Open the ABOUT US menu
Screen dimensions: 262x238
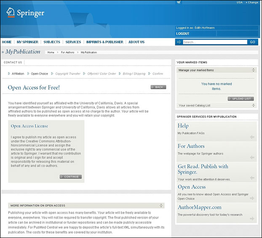(136, 42)
